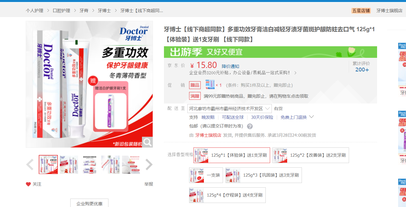Click the question mark help icon beside 包邮

pyautogui.click(x=250, y=126)
